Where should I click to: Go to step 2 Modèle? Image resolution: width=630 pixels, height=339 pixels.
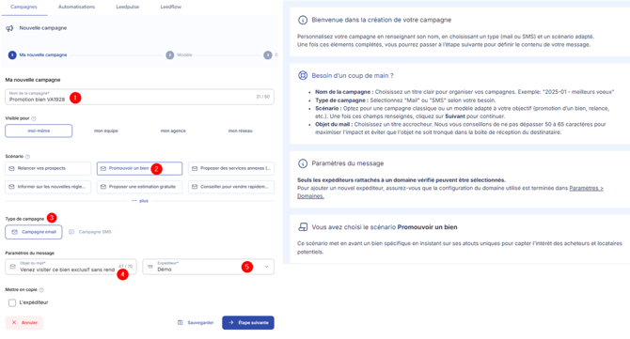pyautogui.click(x=180, y=55)
